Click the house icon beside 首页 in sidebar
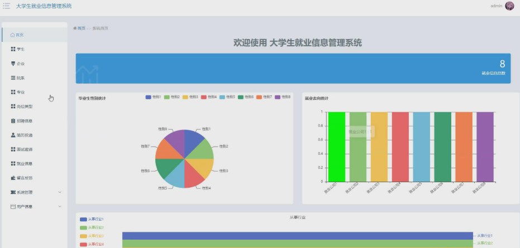The height and width of the screenshot is (248, 520). [x=13, y=35]
